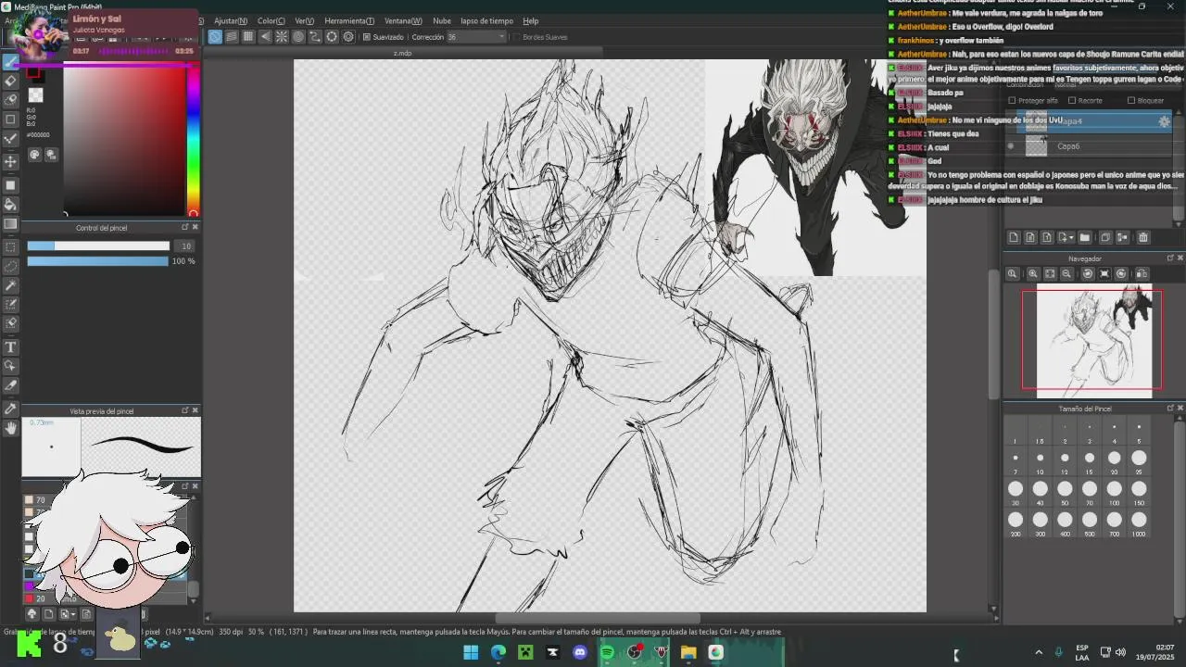Fit the canvas to the window in Navegador
This screenshot has width=1186, height=667.
pos(1050,273)
